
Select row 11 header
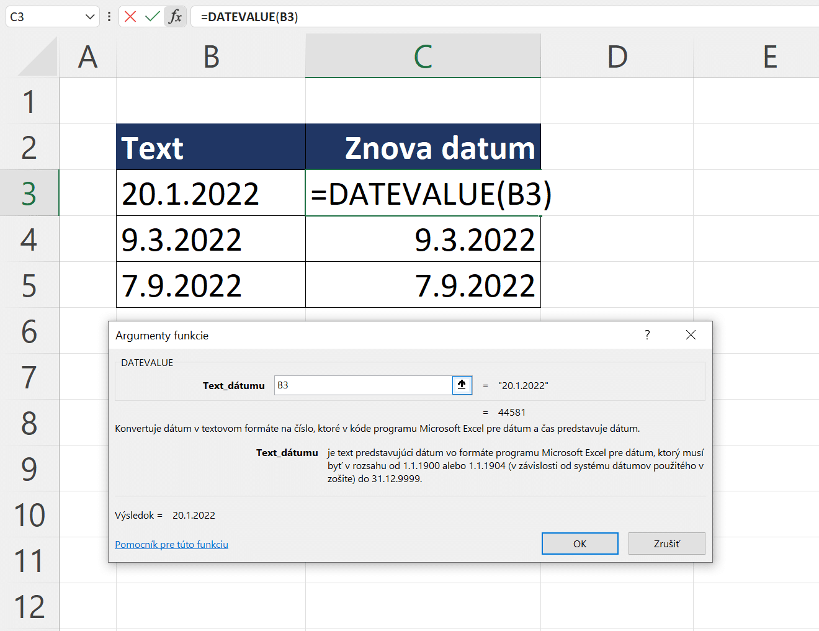[29, 560]
